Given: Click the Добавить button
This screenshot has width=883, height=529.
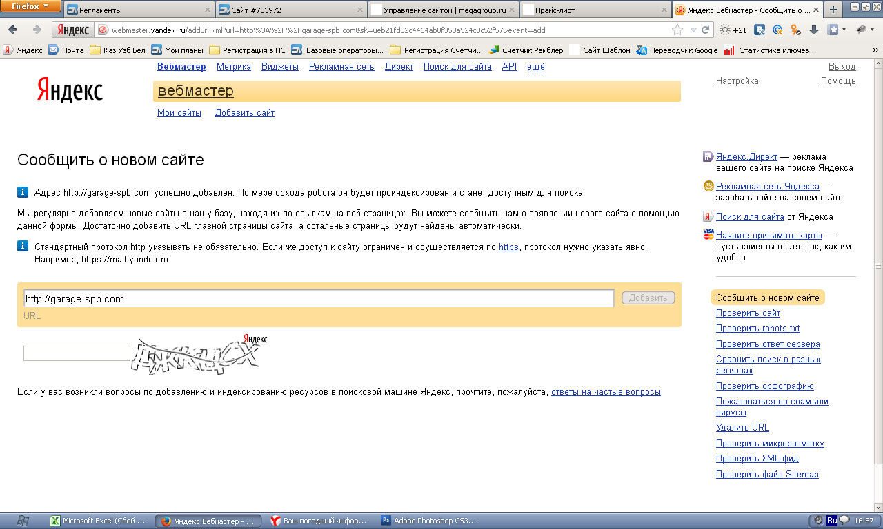Looking at the screenshot, I should click(x=648, y=298).
